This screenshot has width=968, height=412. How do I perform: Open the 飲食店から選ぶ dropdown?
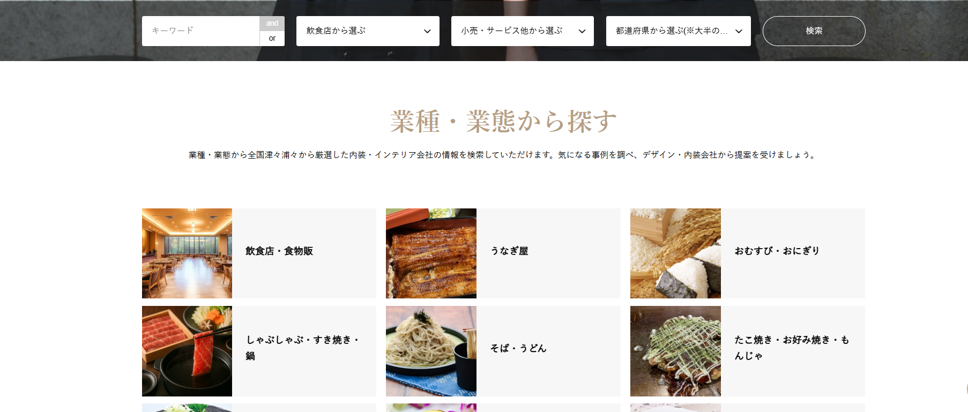(x=368, y=31)
